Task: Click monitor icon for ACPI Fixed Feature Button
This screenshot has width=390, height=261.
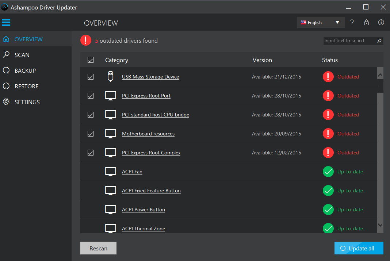Action: tap(110, 191)
